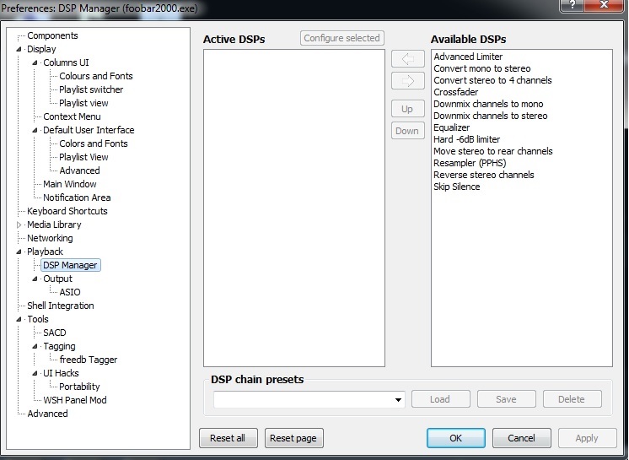Select Equalizer in Available DSPs
Image resolution: width=629 pixels, height=460 pixels.
pyautogui.click(x=452, y=127)
